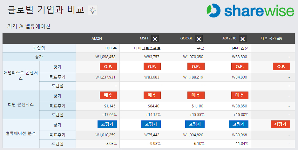The image size is (298, 150).
Task: Click member target price $84.40
Action: pos(153,106)
